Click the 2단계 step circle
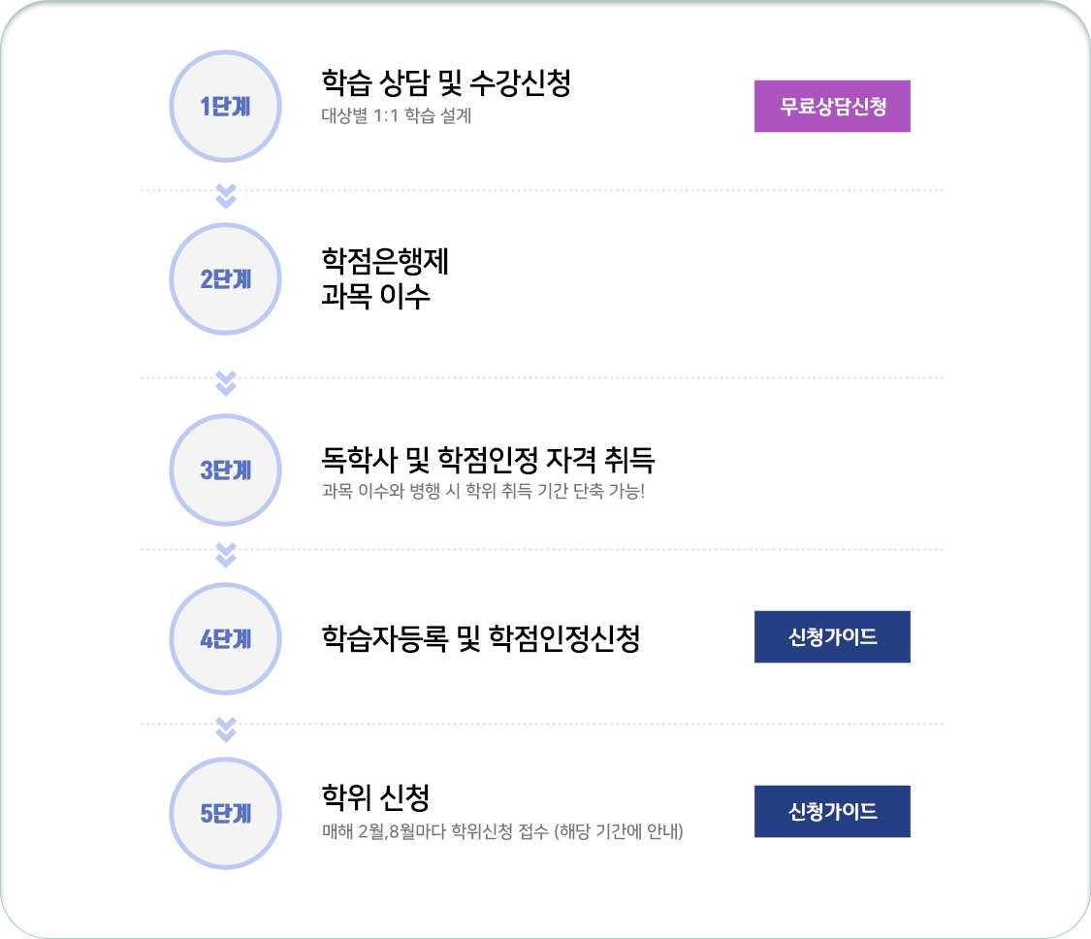This screenshot has width=1091, height=939. point(225,279)
